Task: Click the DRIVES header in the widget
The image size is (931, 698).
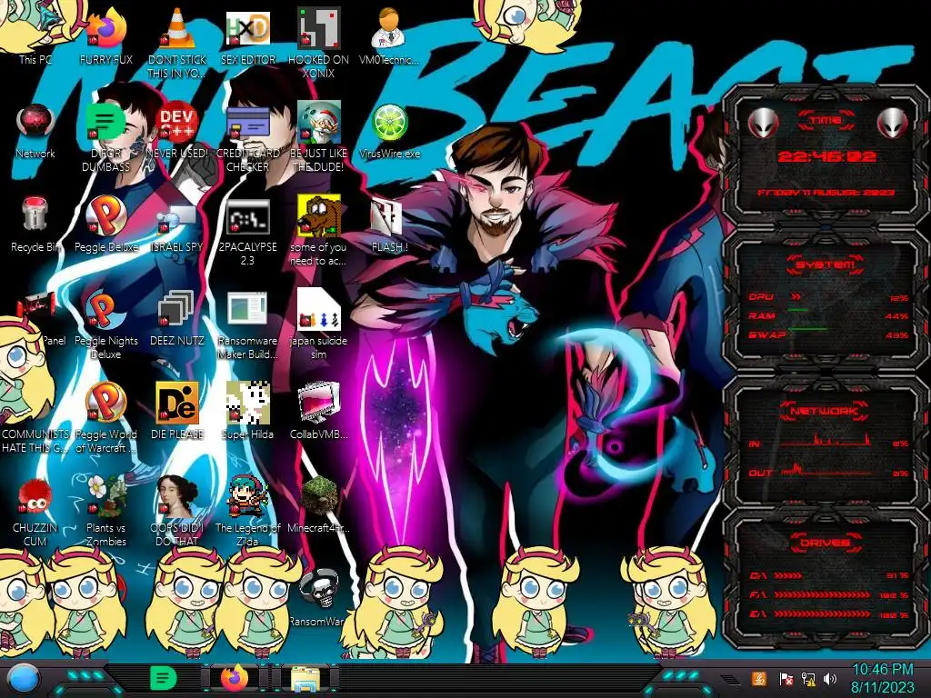Action: click(x=824, y=543)
